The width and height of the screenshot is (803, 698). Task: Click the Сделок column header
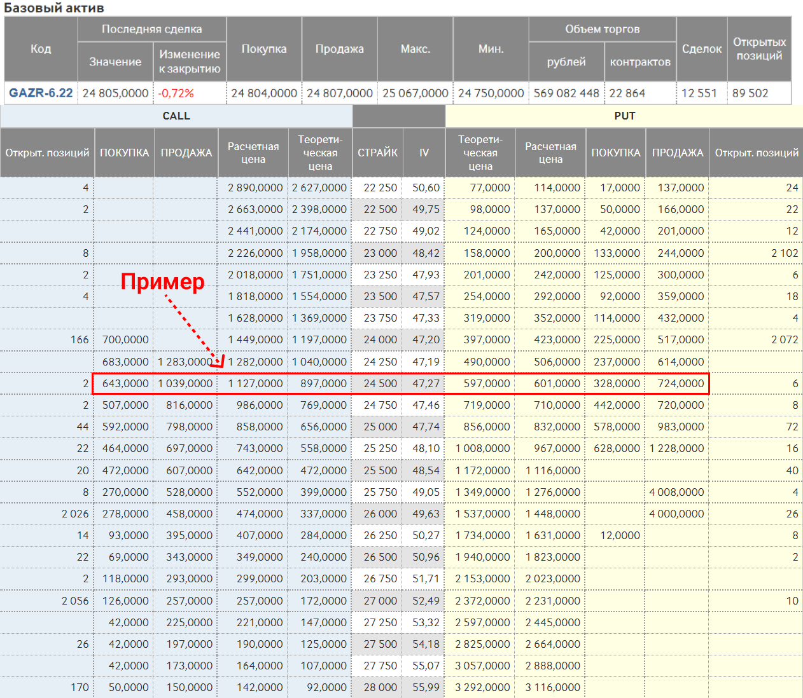(701, 49)
